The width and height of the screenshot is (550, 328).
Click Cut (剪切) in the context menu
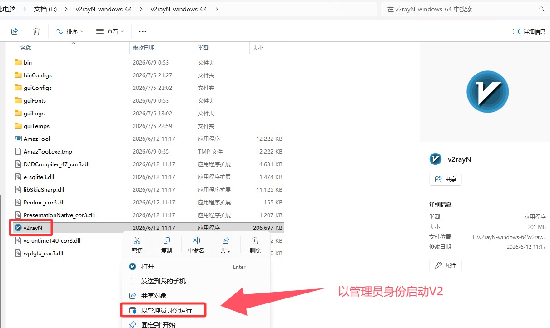[137, 245]
